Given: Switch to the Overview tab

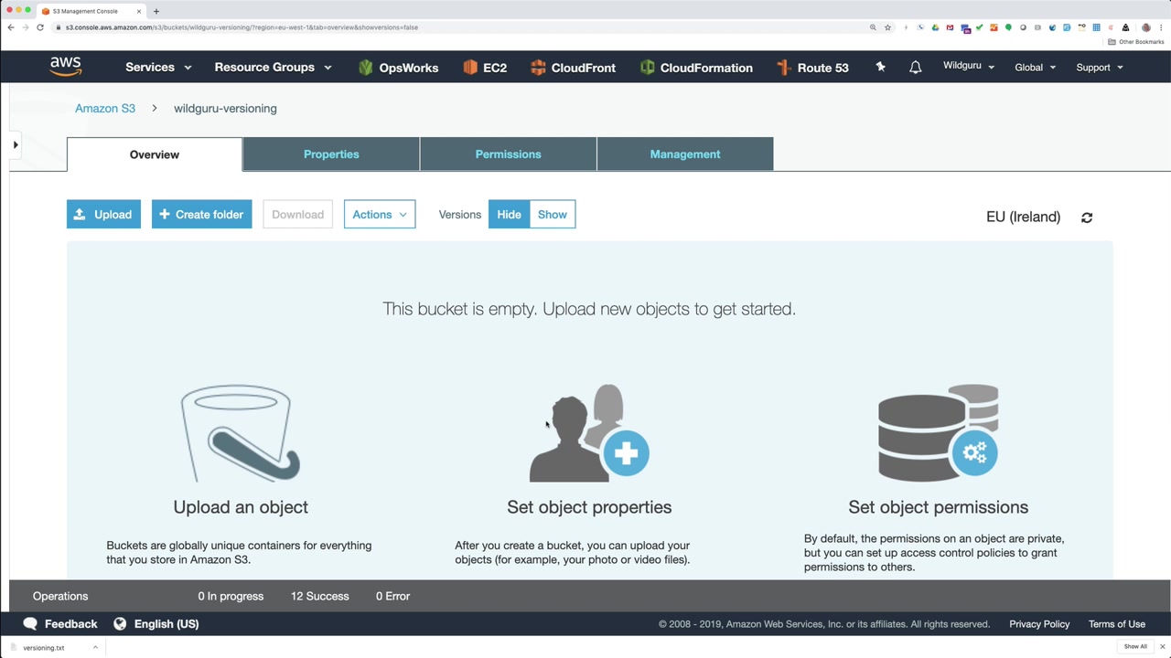Looking at the screenshot, I should click(155, 154).
